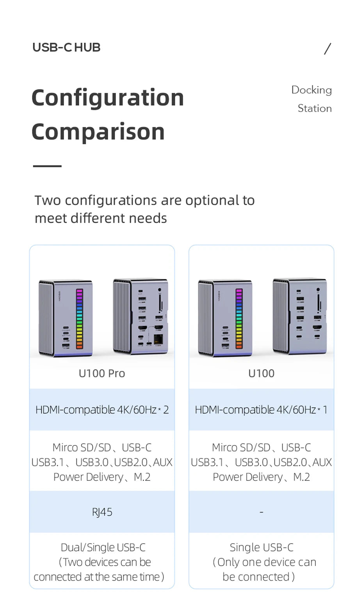
Task: Select the U100 model label
Action: point(261,373)
